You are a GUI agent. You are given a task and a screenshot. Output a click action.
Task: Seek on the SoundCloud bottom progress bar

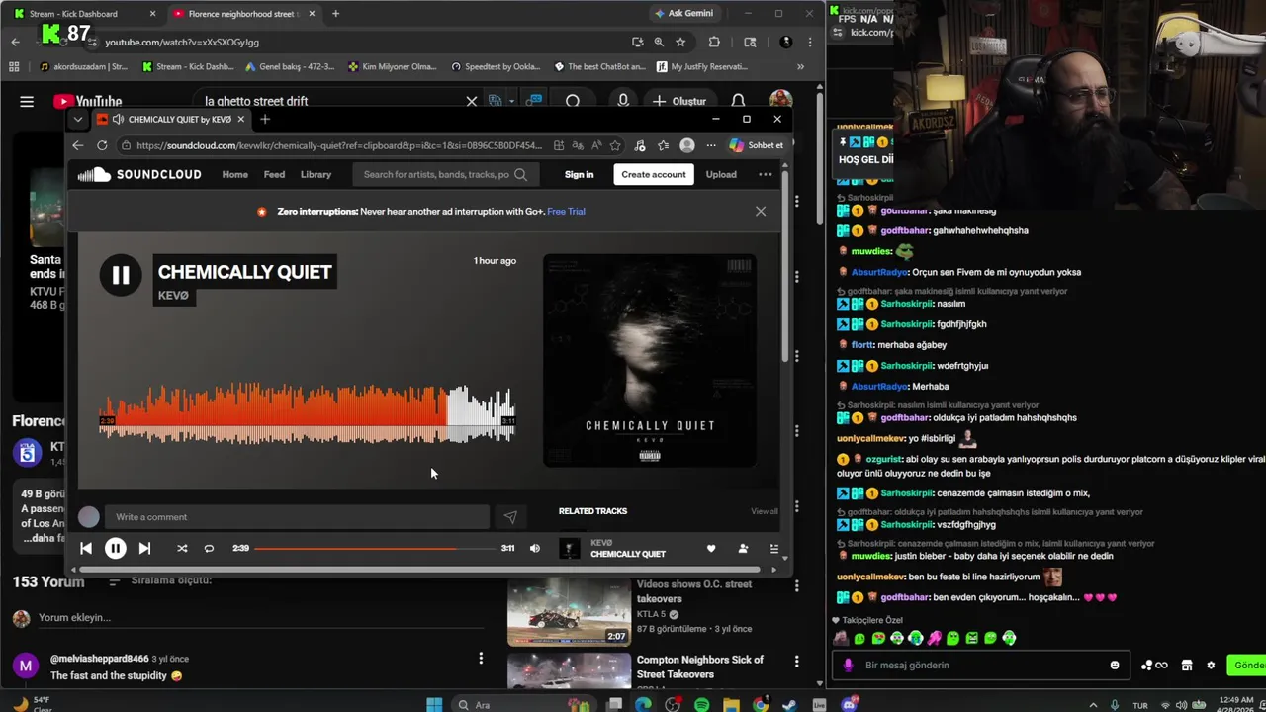pyautogui.click(x=375, y=548)
